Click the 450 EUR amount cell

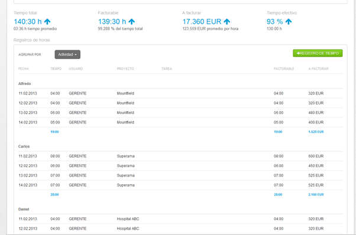[316, 166]
